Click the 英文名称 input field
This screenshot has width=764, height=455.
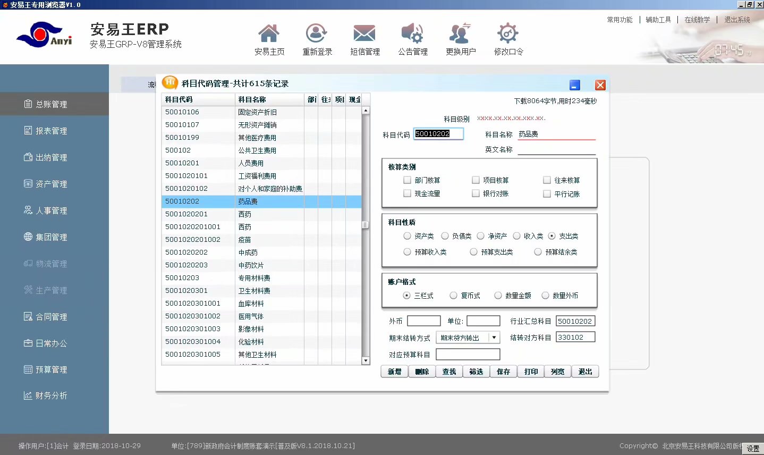[x=556, y=149]
